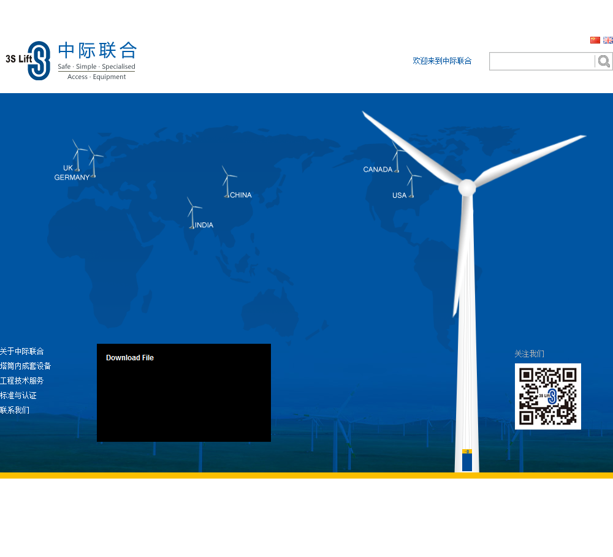Select the USA wind turbine marker
The height and width of the screenshot is (557, 613).
tap(413, 182)
